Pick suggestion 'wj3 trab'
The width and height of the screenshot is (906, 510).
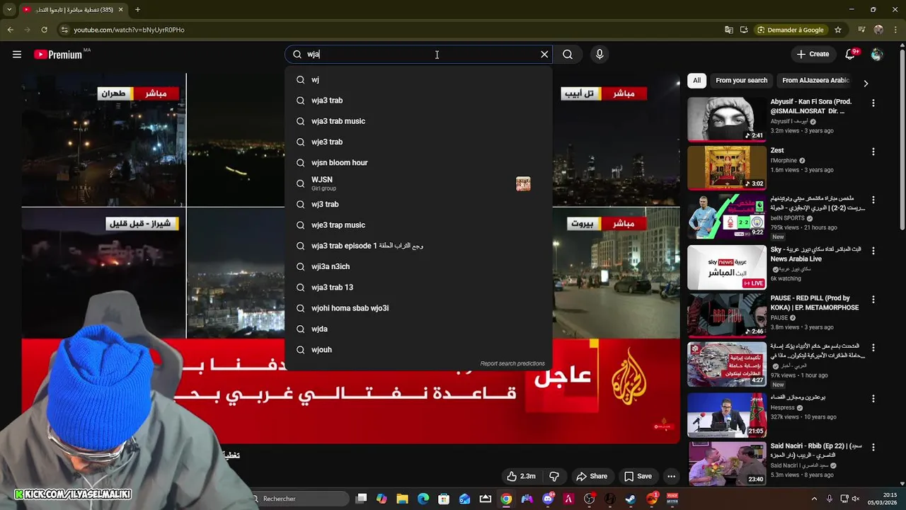tap(418, 204)
